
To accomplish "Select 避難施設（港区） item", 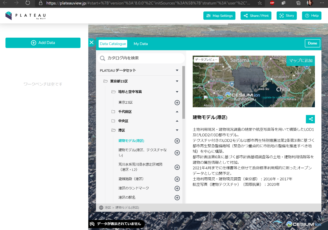I will 131,179.
